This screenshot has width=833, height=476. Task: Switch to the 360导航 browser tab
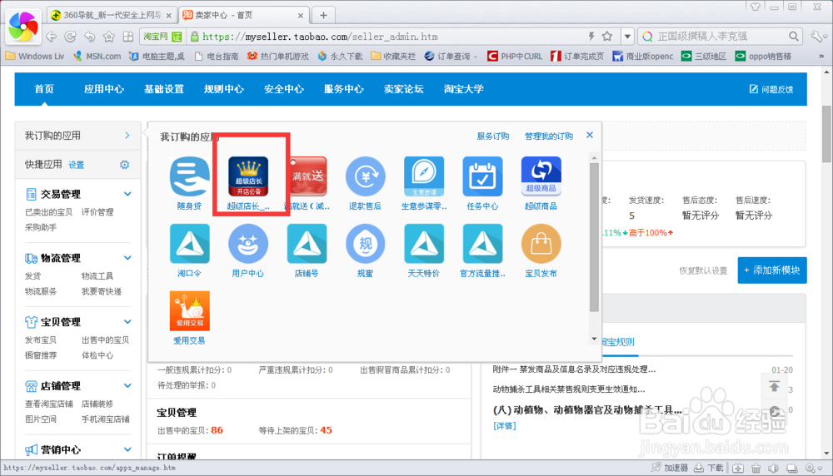tap(112, 15)
